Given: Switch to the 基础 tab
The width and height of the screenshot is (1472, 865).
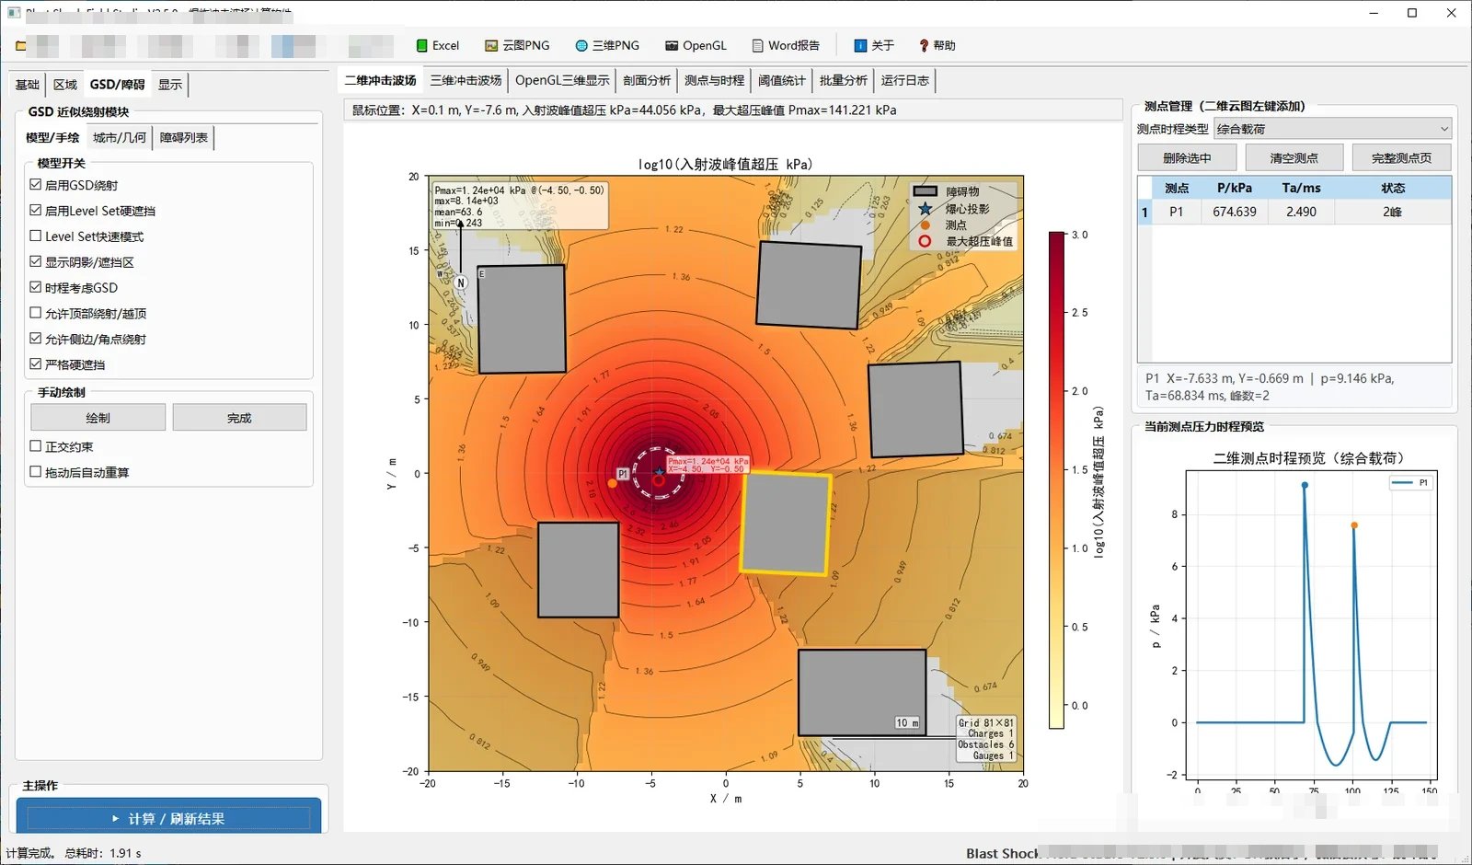Looking at the screenshot, I should click(x=28, y=85).
